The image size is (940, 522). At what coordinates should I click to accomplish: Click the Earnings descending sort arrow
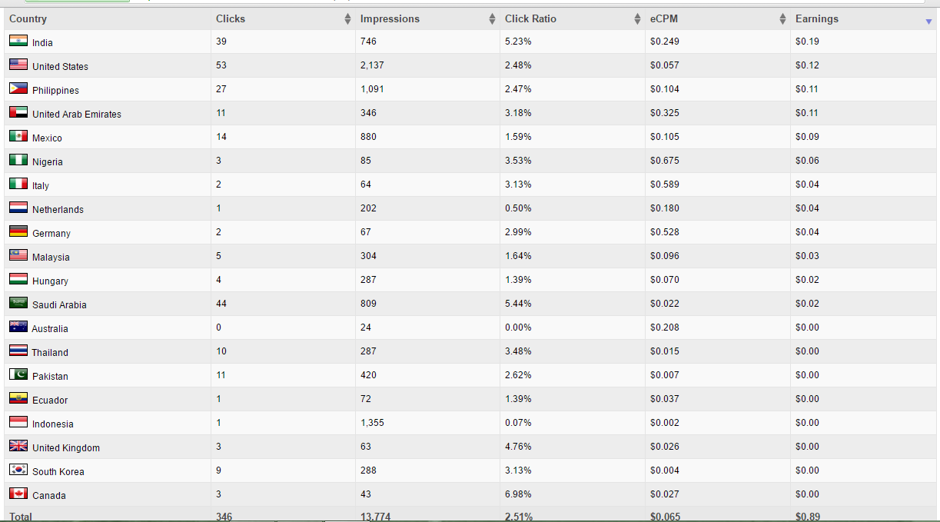click(928, 22)
